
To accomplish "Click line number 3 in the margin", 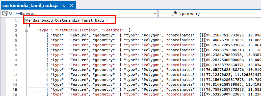I will click(x=16, y=30).
